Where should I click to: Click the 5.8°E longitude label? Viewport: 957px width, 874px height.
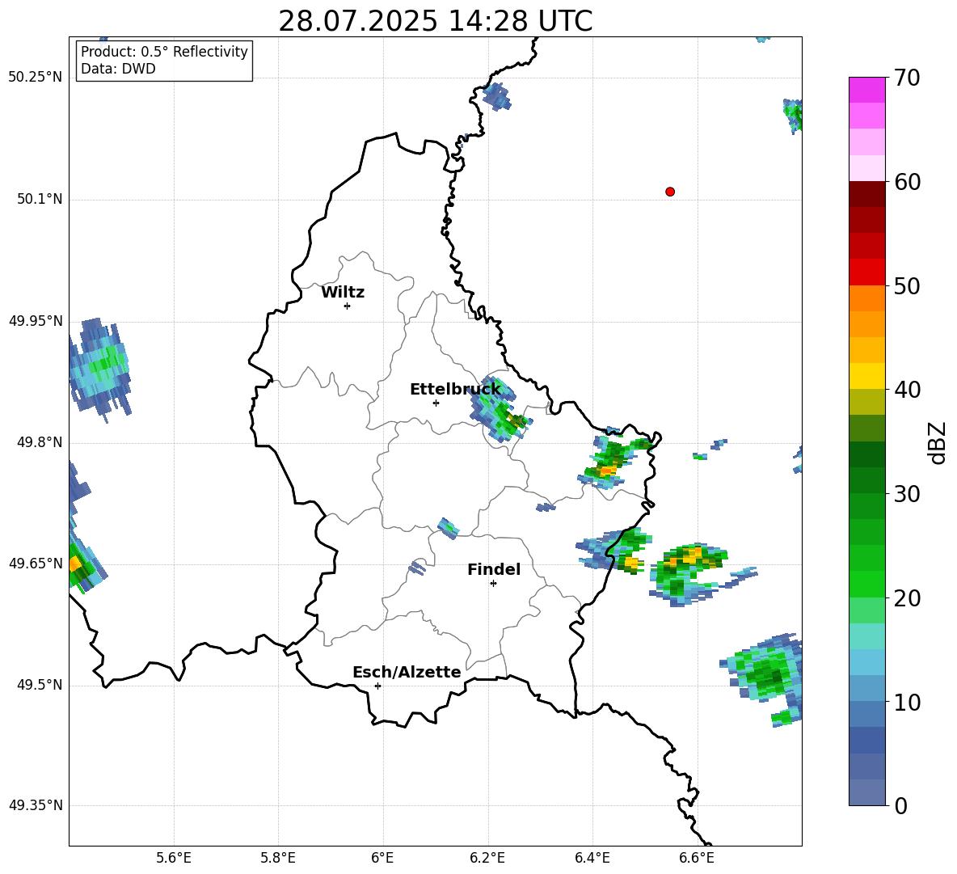(278, 858)
